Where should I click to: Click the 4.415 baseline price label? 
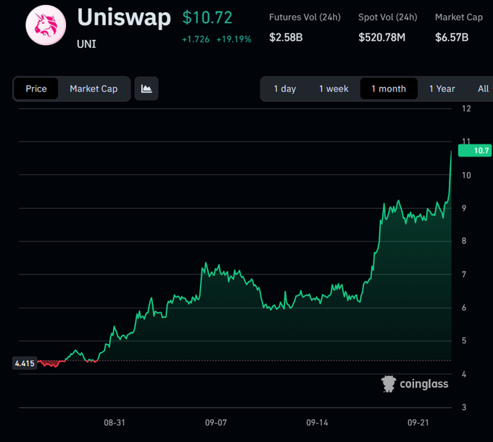click(25, 364)
